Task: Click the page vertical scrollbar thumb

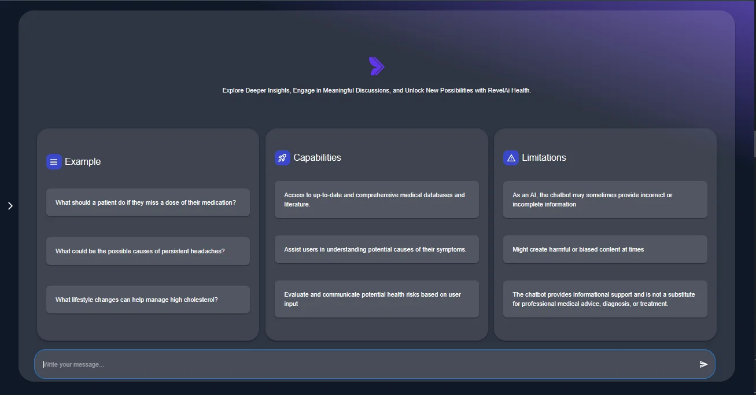Action: coord(754,143)
